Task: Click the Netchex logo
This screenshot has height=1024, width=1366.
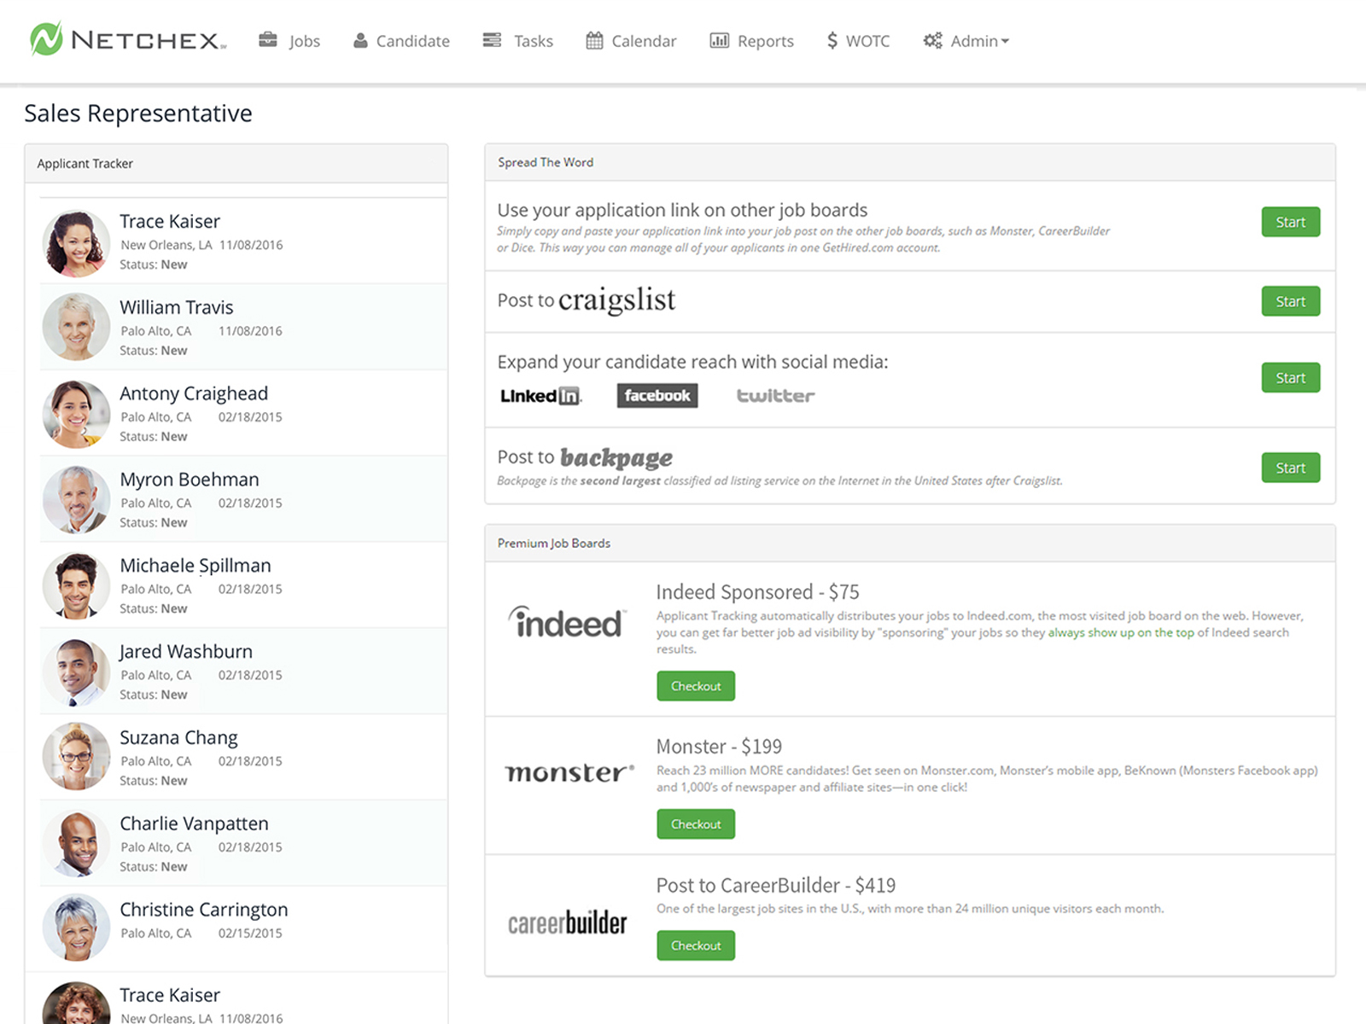Action: click(128, 40)
